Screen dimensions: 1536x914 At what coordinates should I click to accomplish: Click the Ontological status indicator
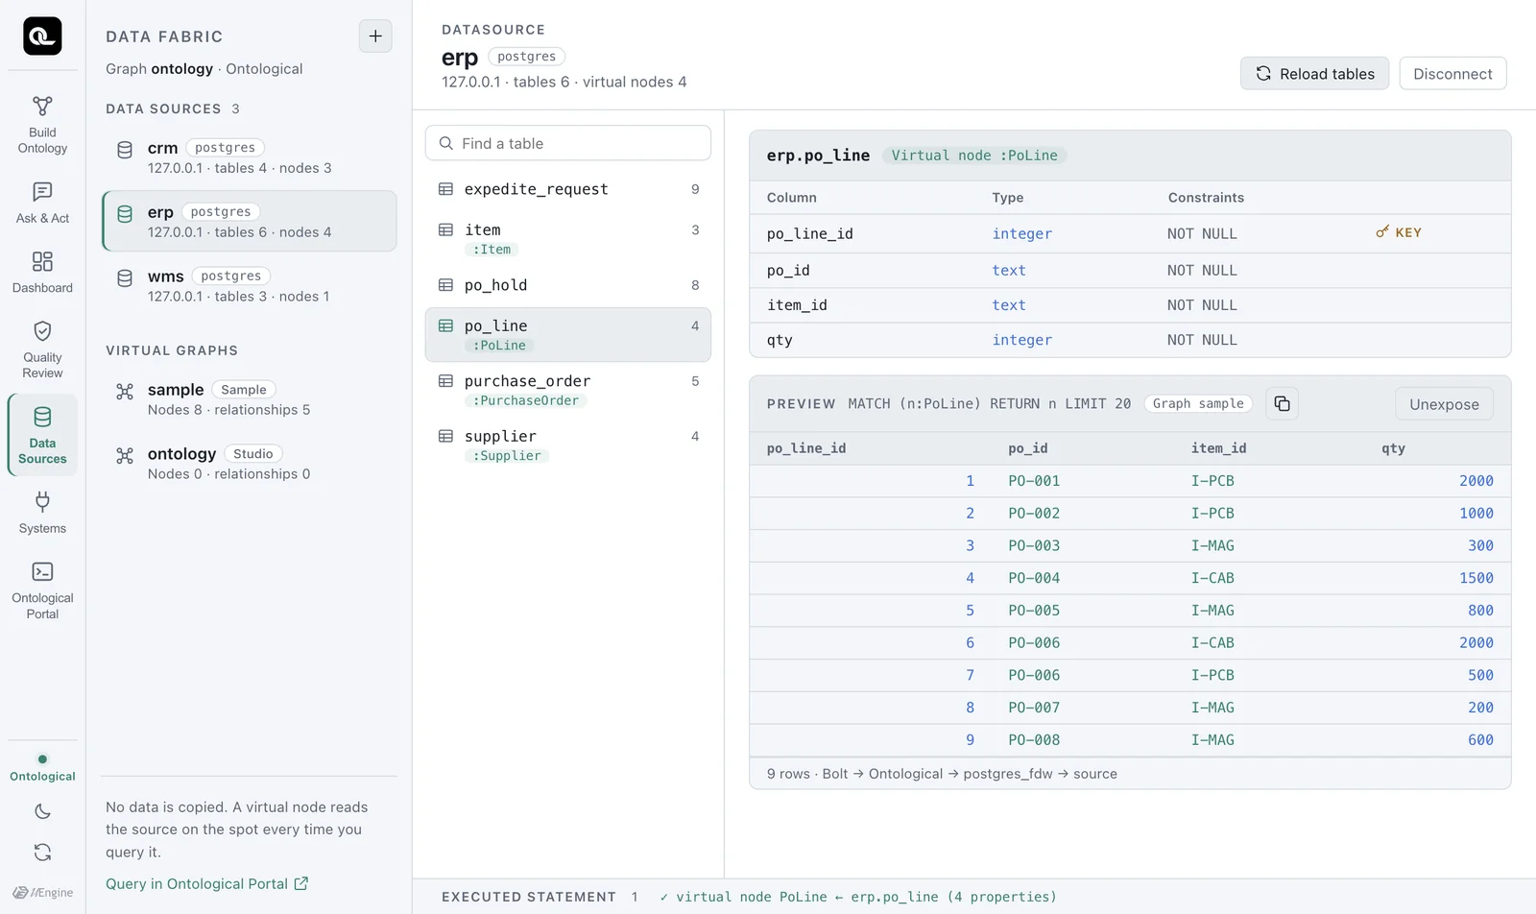tap(42, 768)
